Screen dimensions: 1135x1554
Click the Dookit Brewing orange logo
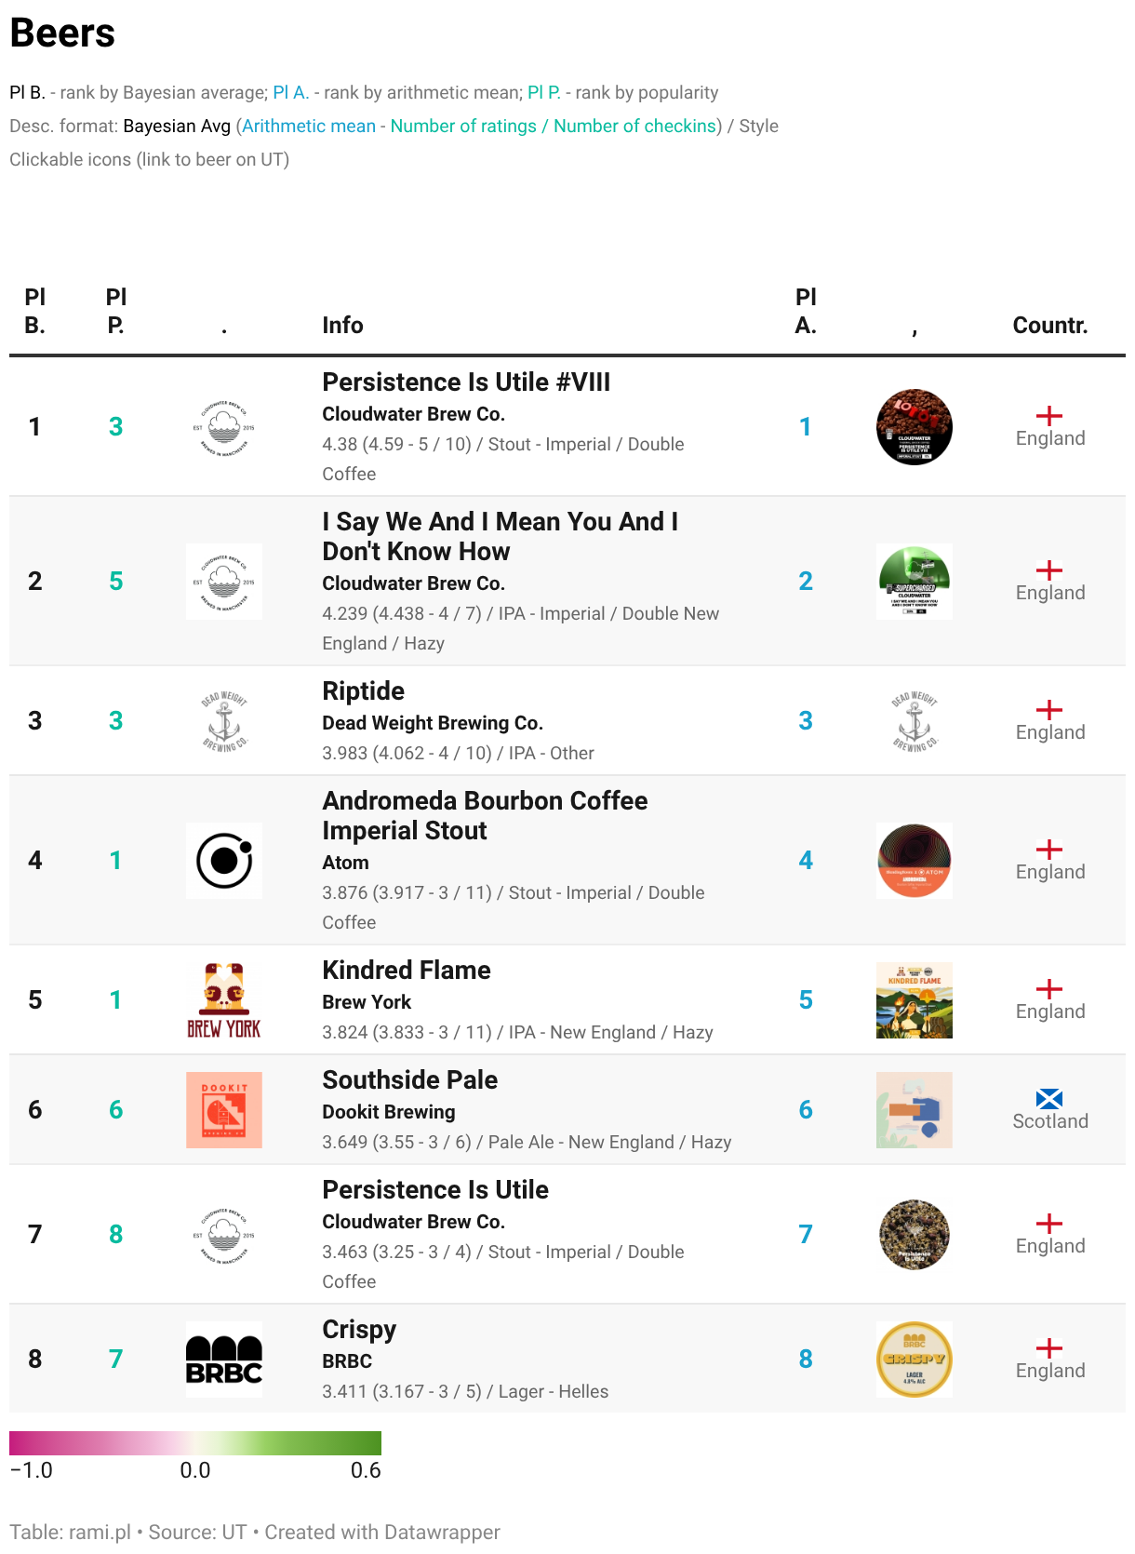pos(224,1110)
